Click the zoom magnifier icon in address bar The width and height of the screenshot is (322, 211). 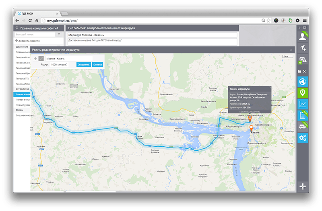263,20
